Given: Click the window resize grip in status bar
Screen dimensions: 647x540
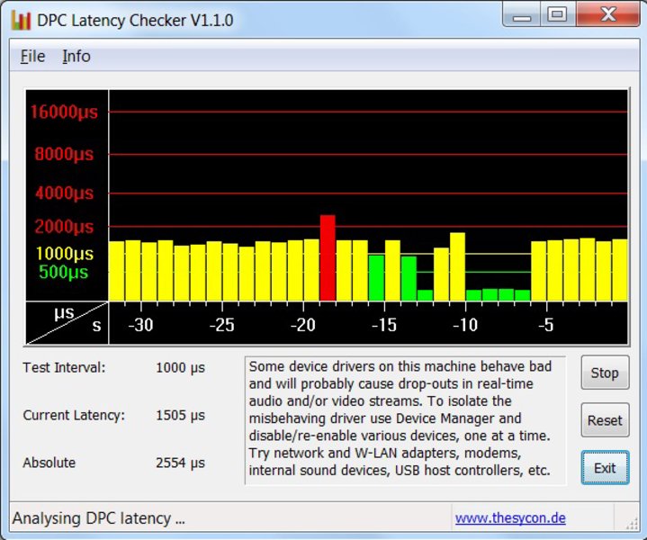Looking at the screenshot, I should [x=632, y=524].
